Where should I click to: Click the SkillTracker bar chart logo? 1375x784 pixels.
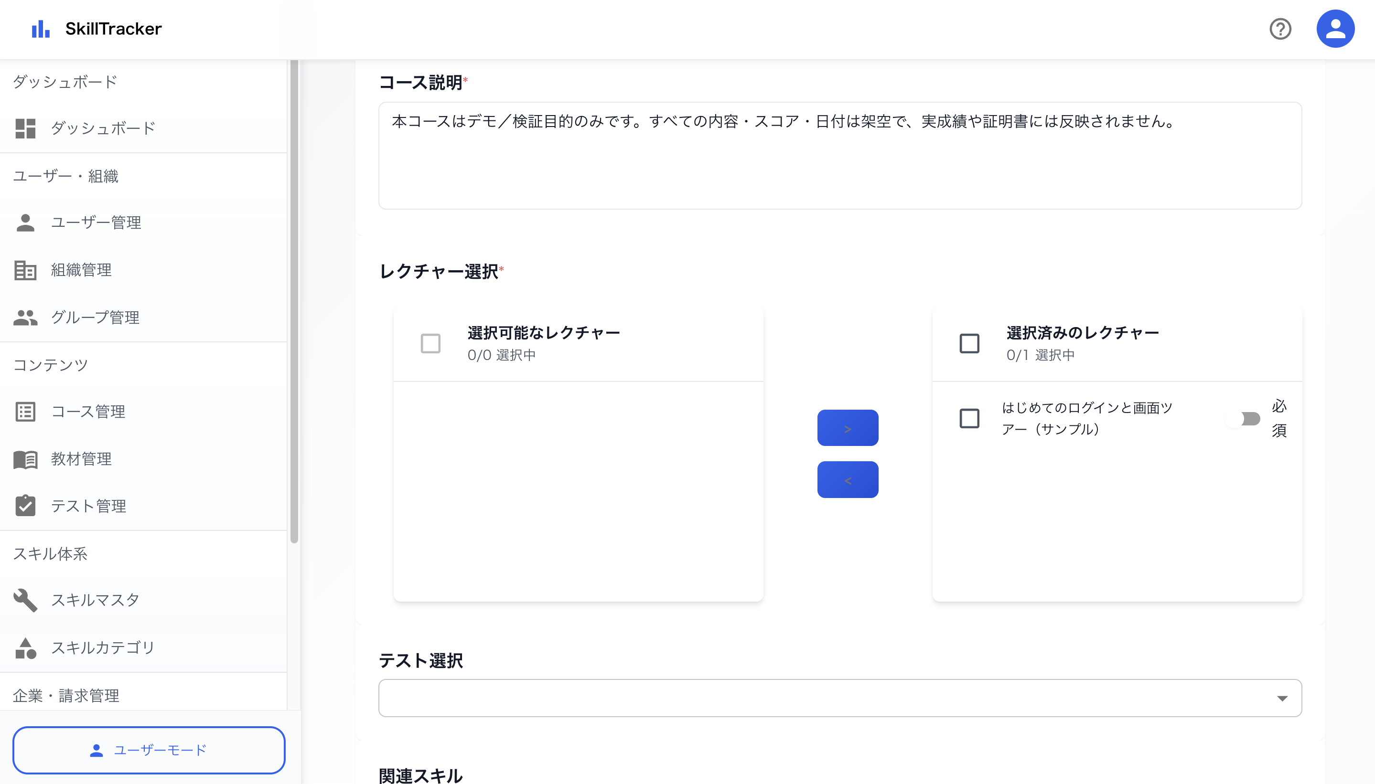point(41,29)
